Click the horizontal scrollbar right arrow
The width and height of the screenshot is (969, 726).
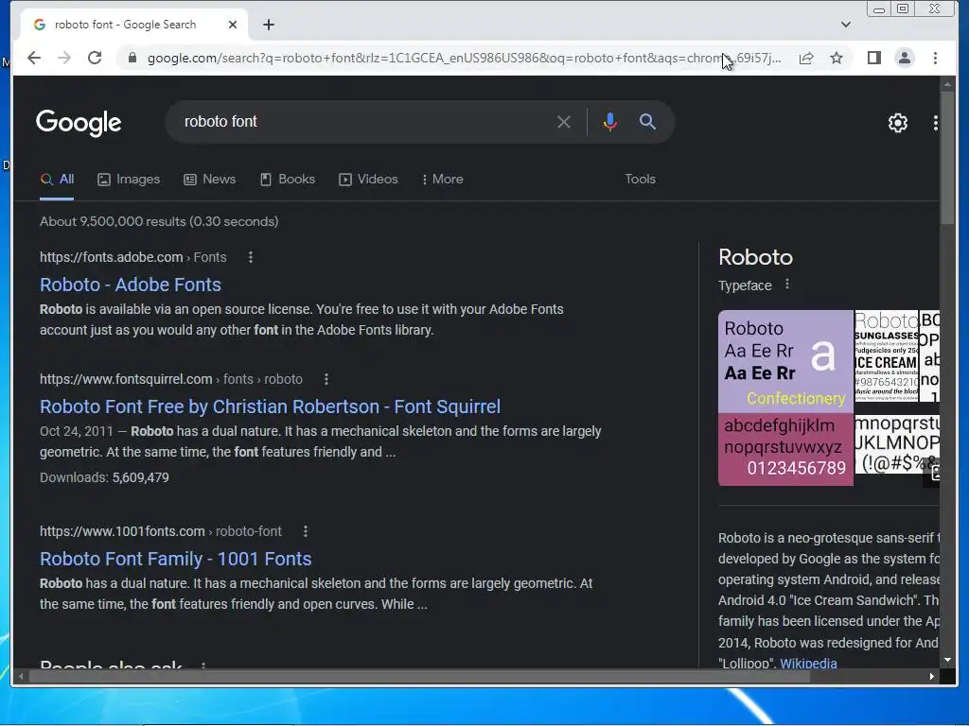click(x=931, y=677)
